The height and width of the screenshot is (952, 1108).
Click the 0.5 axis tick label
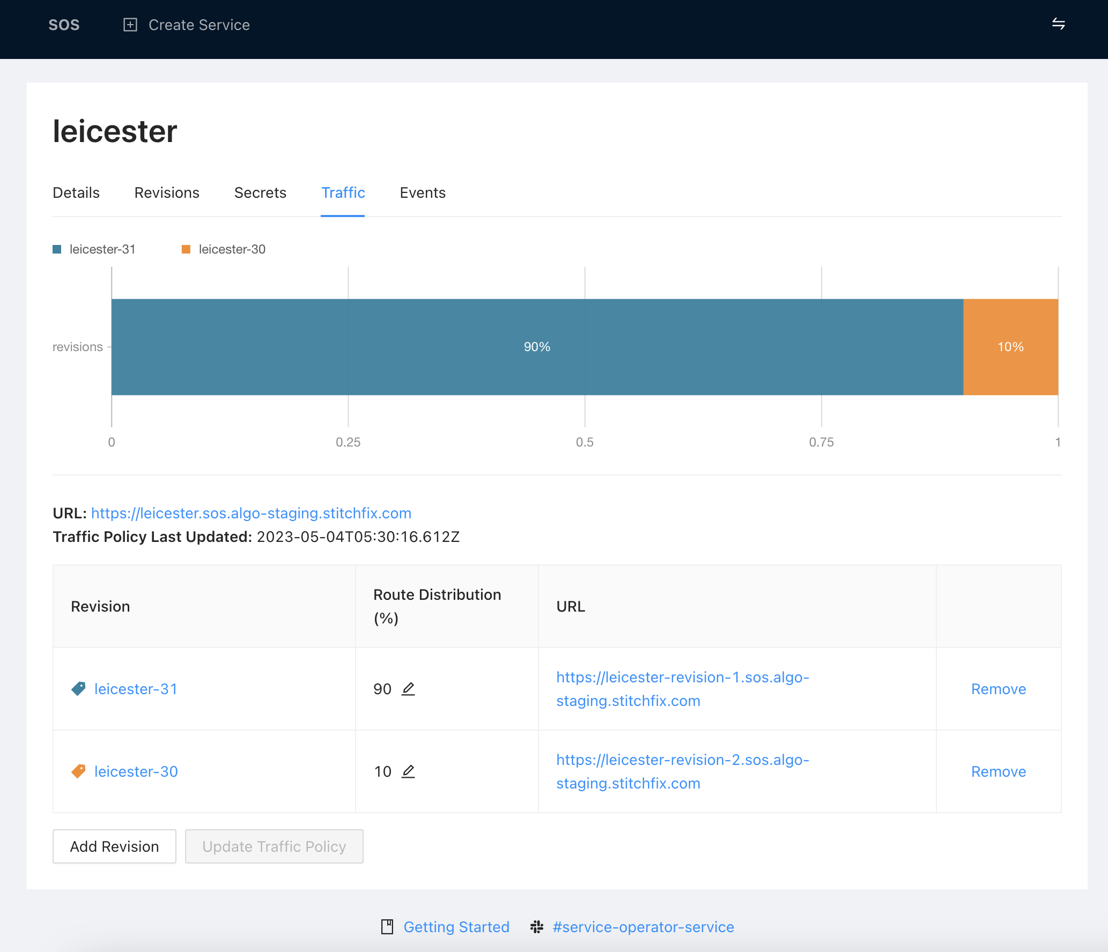[x=585, y=442]
